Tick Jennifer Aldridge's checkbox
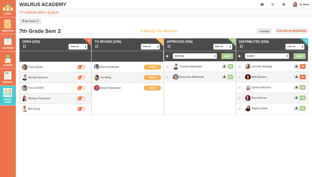Screen dimensions: 312x177 click(240, 67)
